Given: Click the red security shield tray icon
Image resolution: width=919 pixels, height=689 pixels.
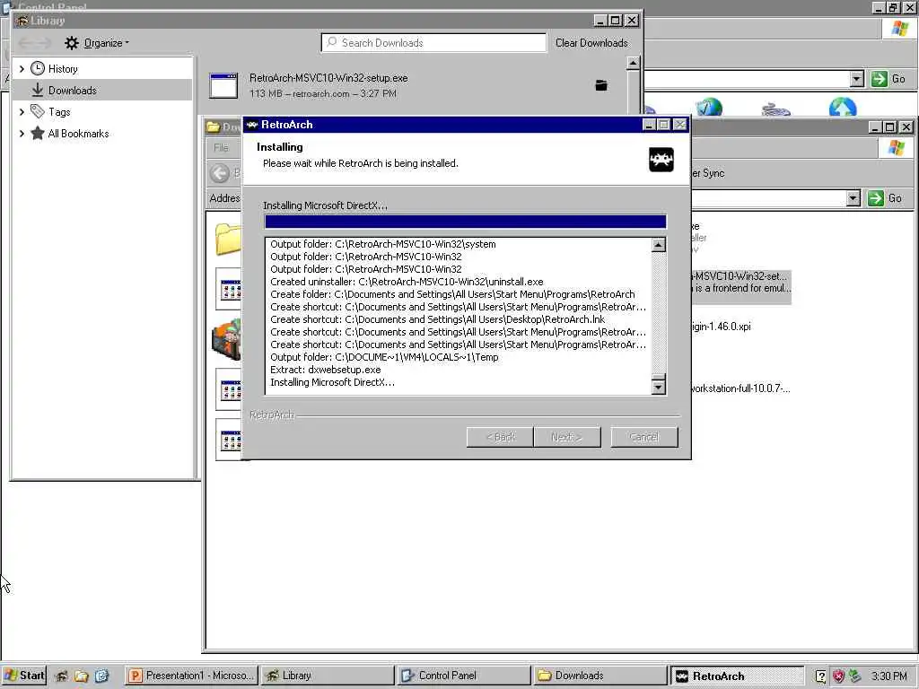Looking at the screenshot, I should [838, 676].
